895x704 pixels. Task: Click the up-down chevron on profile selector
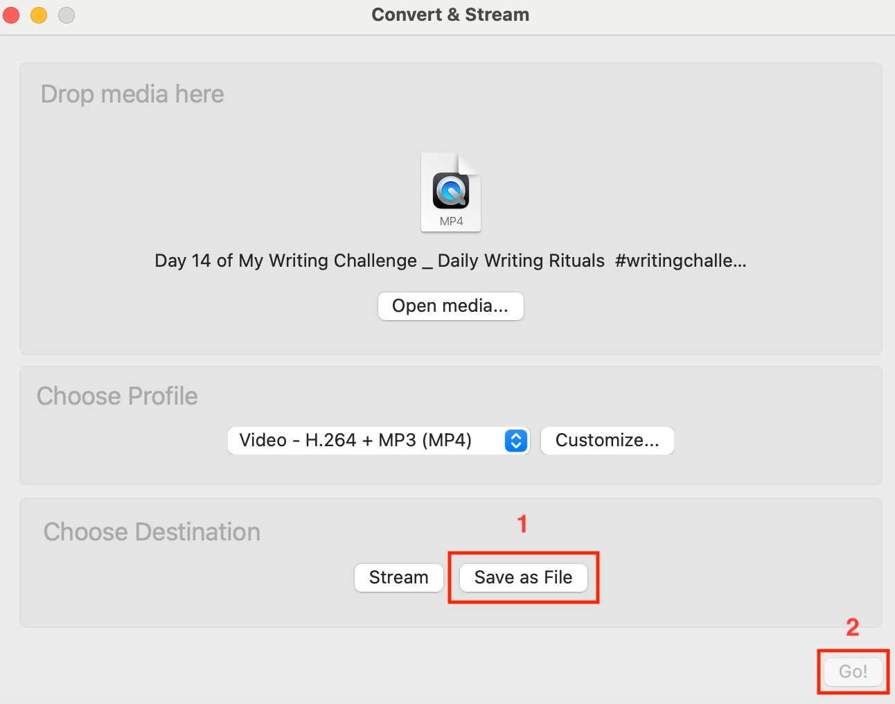tap(515, 441)
